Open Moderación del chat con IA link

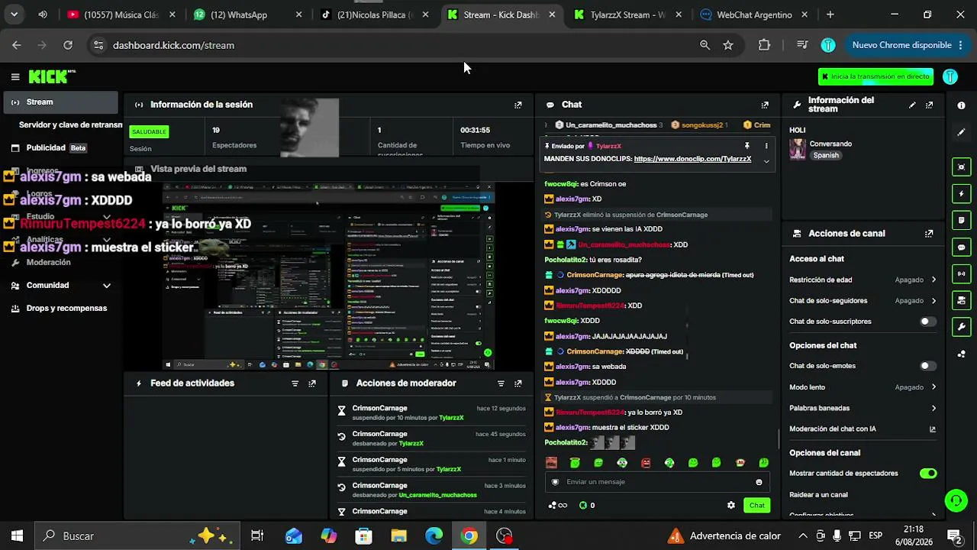tap(863, 429)
